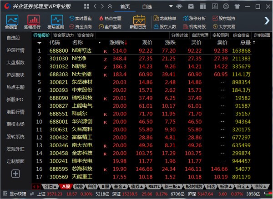
Task: Open 沪深行情 in the left sidebar
Action: (15, 50)
